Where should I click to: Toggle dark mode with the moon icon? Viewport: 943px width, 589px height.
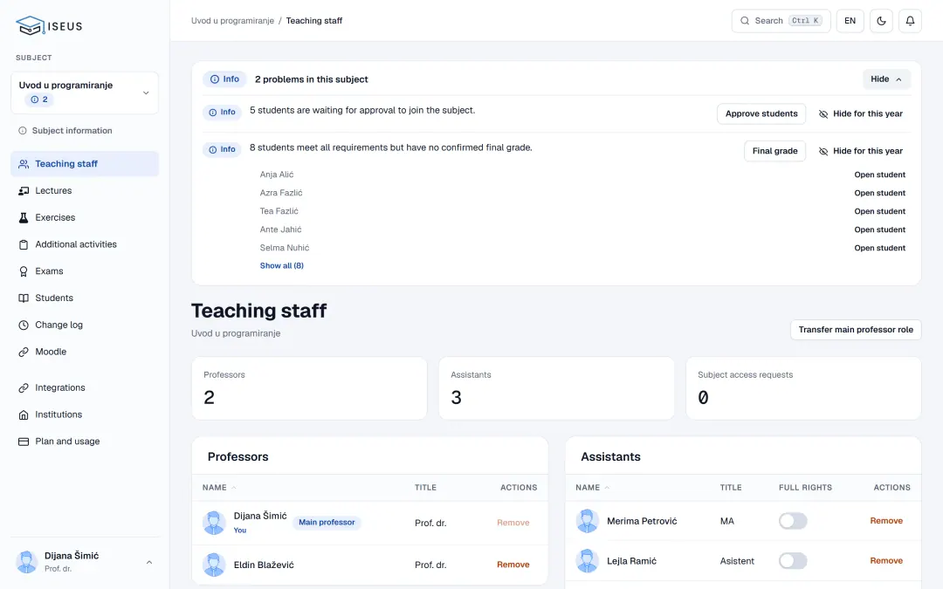point(881,21)
